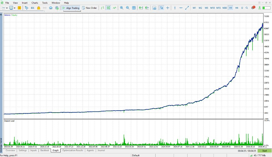Select the trendline drawing tool

tap(187, 8)
